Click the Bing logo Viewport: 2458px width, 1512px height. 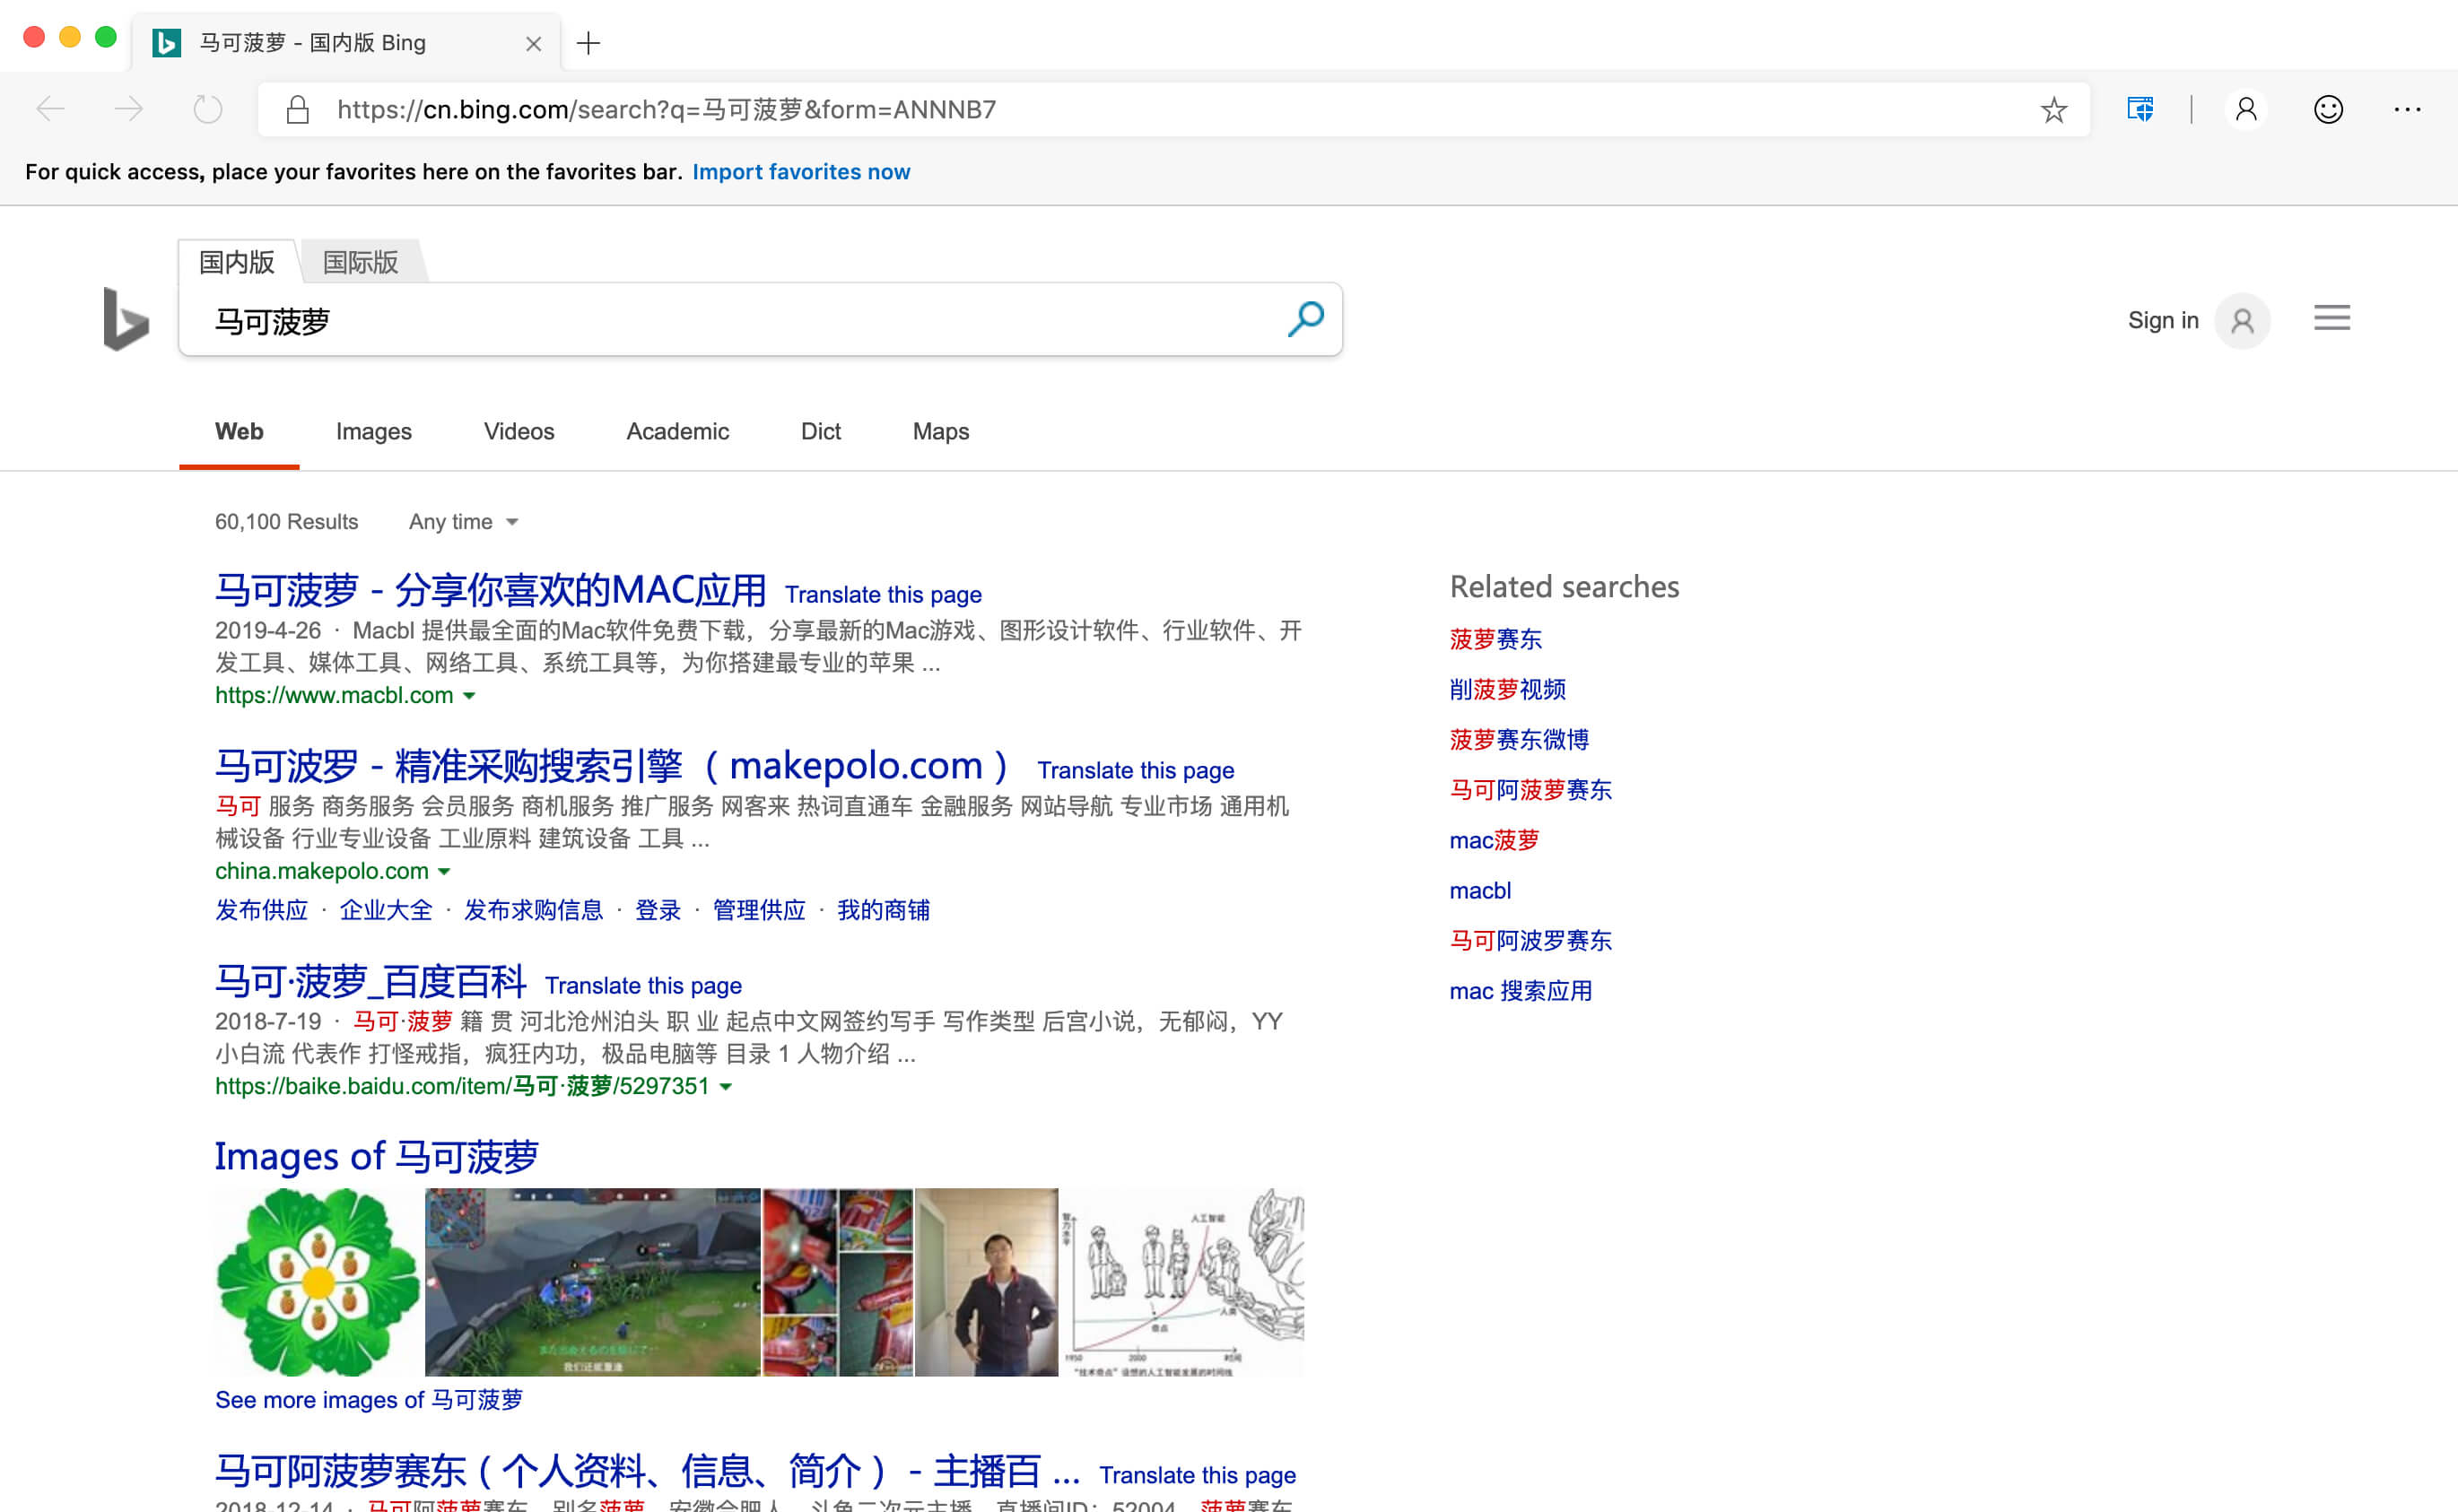point(126,319)
